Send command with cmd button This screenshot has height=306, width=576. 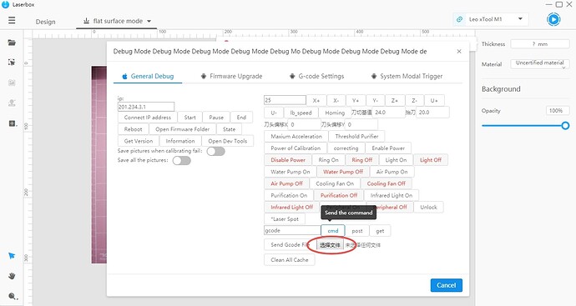pos(333,231)
